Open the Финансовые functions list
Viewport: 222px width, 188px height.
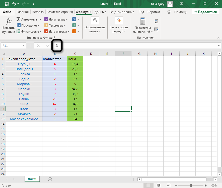[29, 31]
